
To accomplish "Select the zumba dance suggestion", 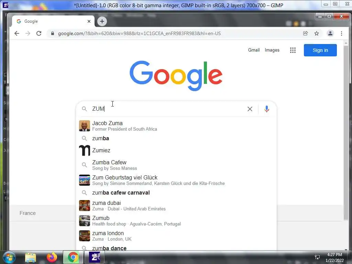I will pos(176,248).
